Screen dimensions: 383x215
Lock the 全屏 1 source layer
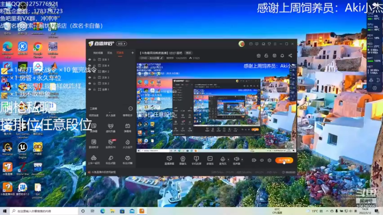[x=94, y=89]
